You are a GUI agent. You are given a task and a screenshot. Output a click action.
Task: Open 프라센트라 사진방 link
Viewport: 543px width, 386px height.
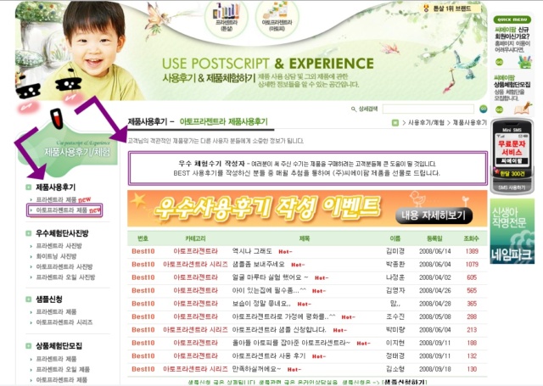(x=59, y=246)
